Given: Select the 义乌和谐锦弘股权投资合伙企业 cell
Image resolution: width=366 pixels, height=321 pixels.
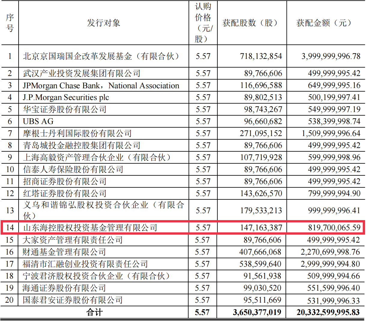Looking at the screenshot, I should (103, 210).
